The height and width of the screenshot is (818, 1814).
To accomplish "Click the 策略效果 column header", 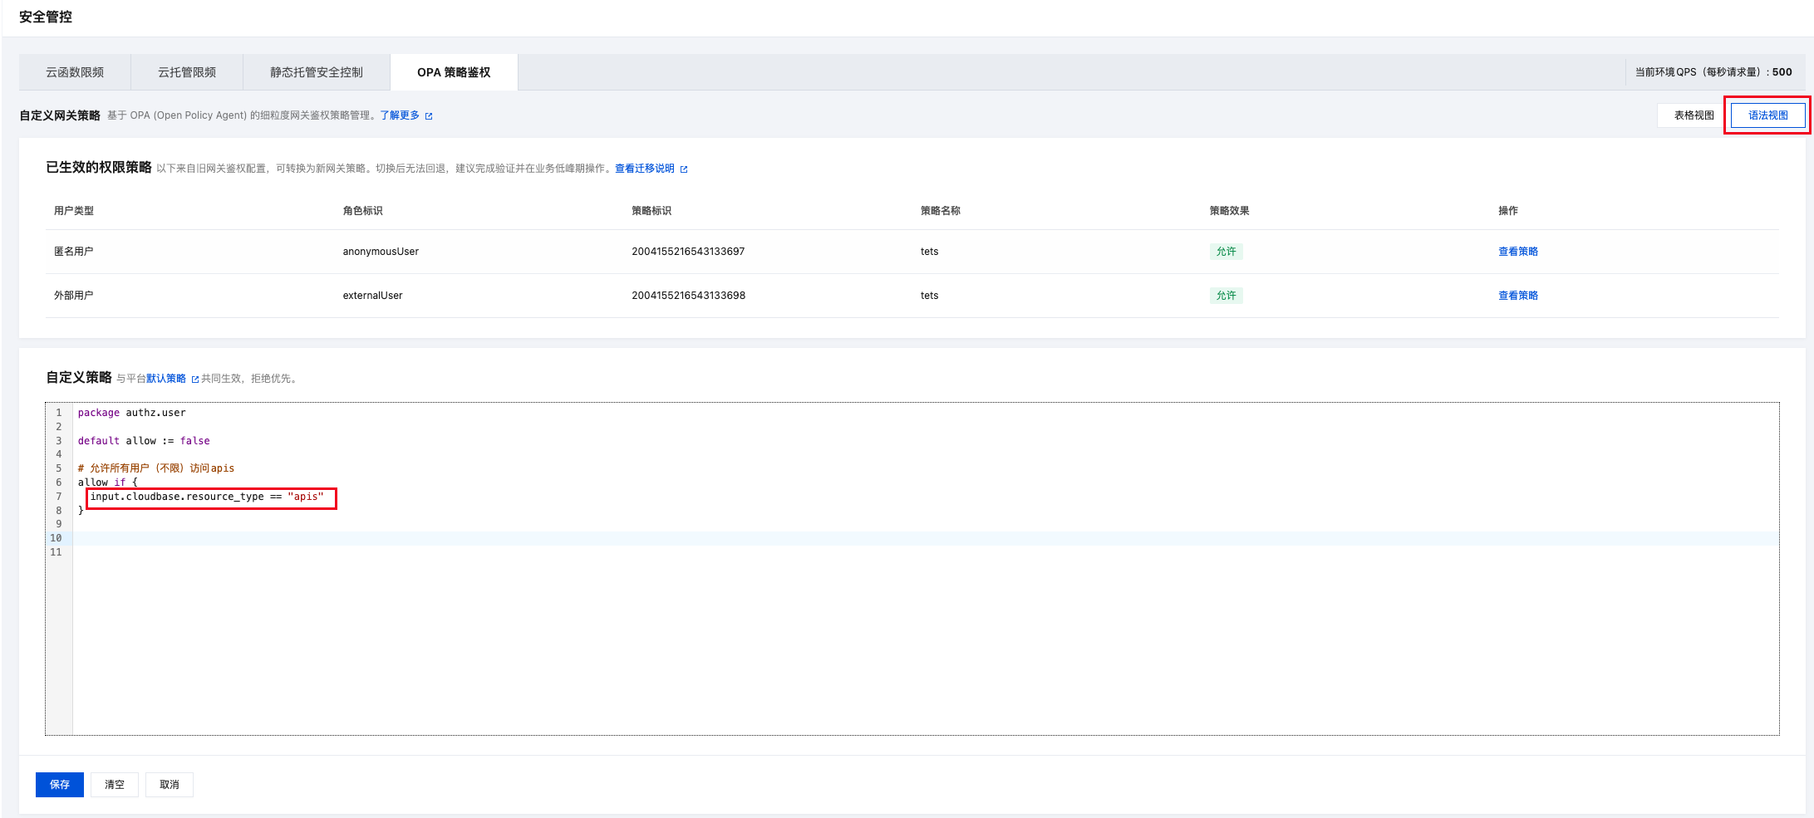I will tap(1230, 211).
